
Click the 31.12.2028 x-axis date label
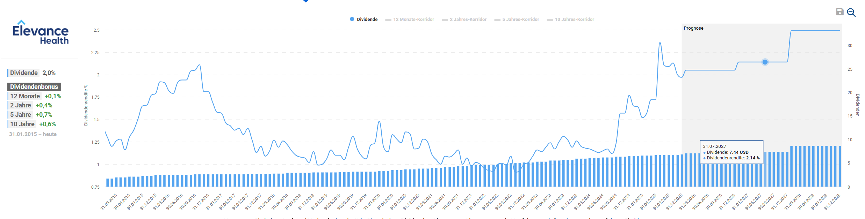coord(832,202)
